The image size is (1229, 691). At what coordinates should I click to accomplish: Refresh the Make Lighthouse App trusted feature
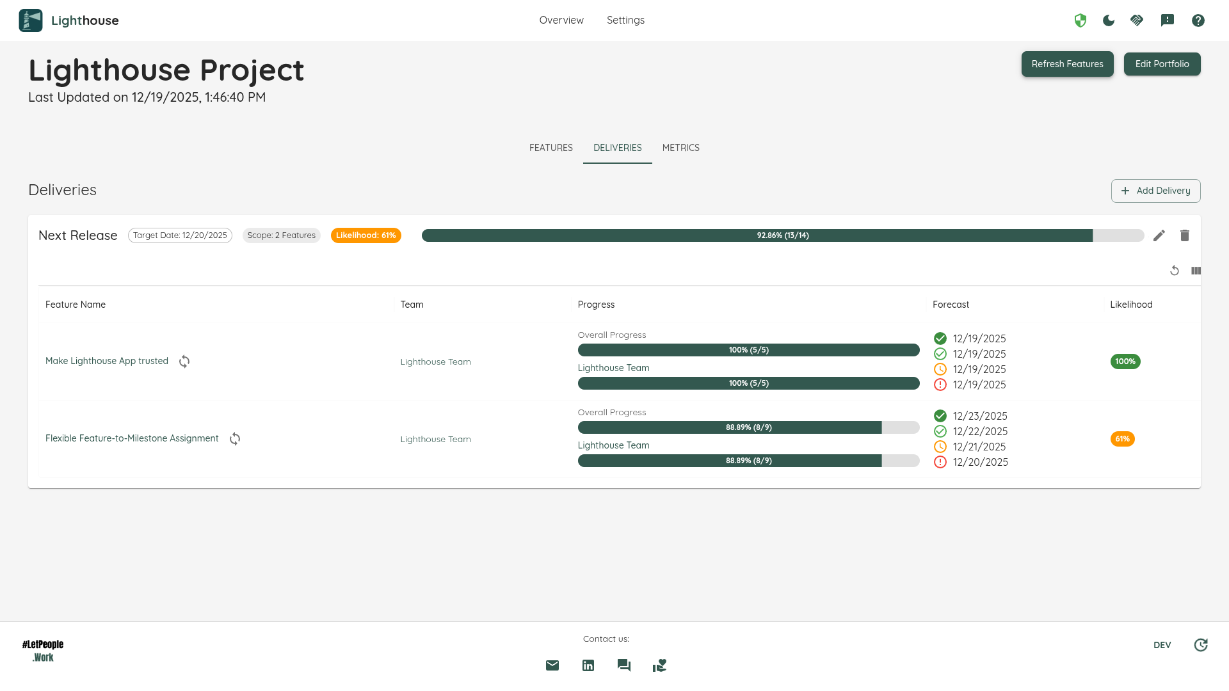tap(184, 361)
